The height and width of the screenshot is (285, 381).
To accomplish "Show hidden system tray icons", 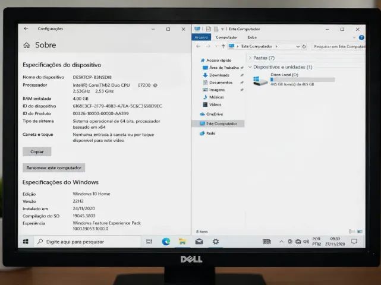I will (281, 242).
